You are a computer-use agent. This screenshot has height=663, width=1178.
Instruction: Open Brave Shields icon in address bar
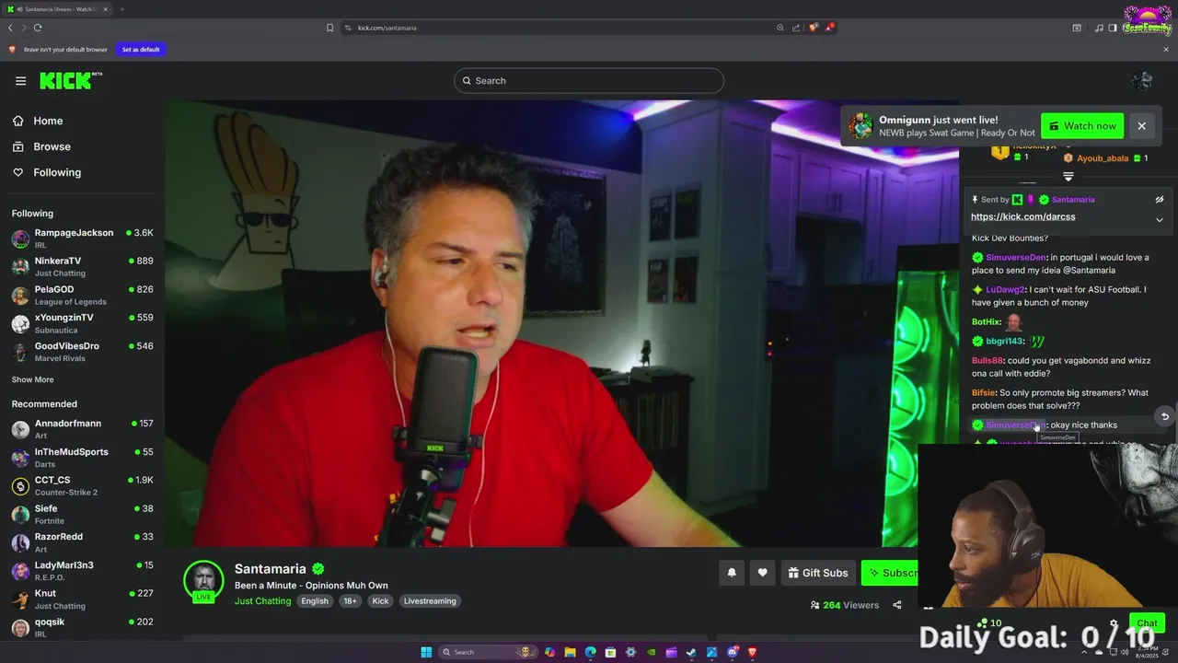point(813,28)
